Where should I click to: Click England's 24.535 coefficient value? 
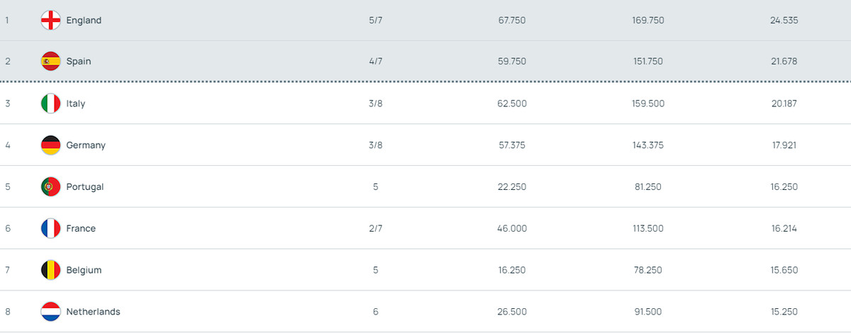(784, 21)
